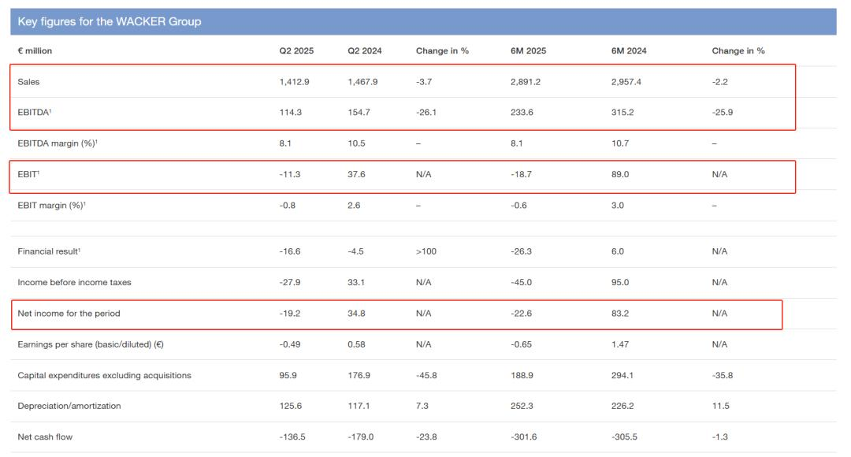Click the Financial result value '-26.3'

(x=521, y=251)
